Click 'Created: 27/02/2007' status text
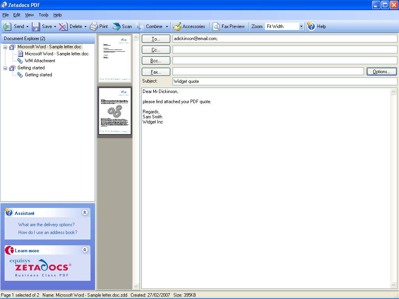The image size is (399, 299). (x=150, y=295)
